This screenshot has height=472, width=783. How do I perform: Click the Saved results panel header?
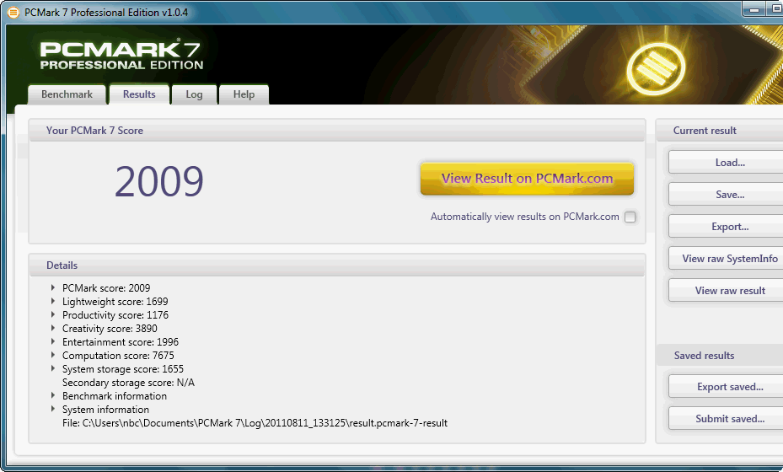point(720,356)
